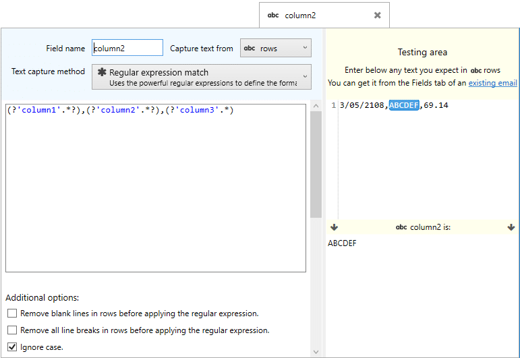520x358 pixels.
Task: Click the 69.14 value in testing area
Action: tap(436, 105)
